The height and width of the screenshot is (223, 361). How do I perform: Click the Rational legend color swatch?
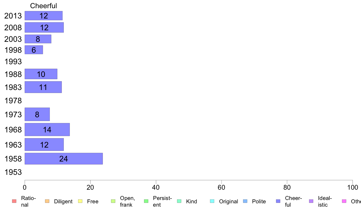pos(14,201)
